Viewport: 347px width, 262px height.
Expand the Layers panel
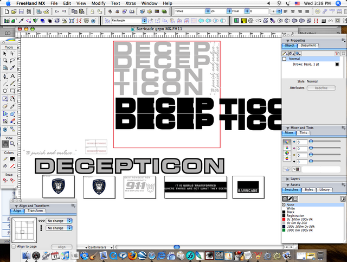287,178
